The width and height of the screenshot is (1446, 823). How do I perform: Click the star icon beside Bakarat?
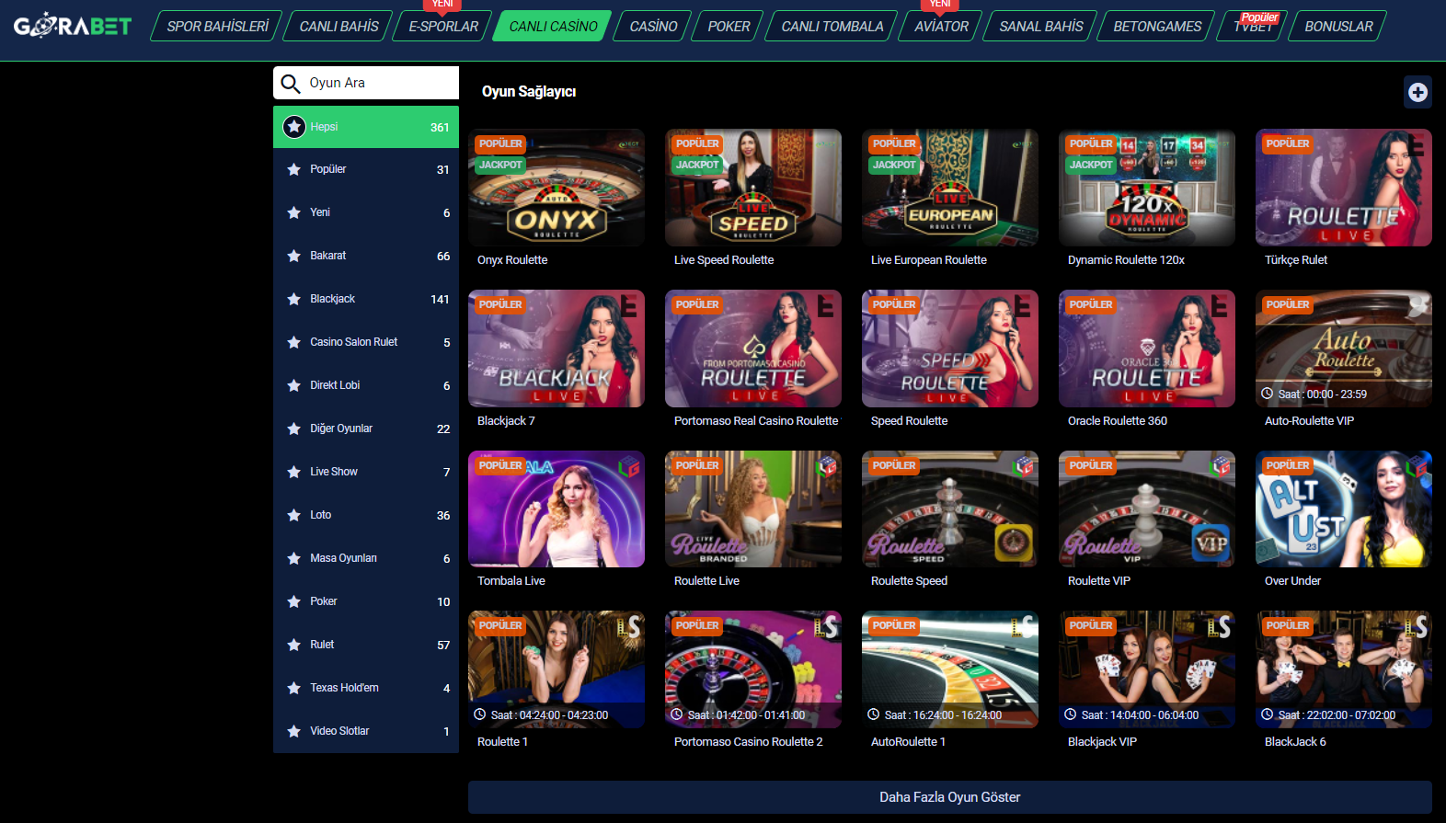[293, 256]
